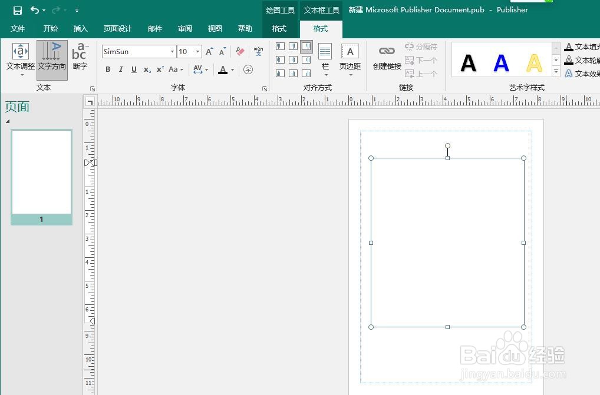The image size is (600, 395).
Task: Click the 断字 hyphenation button
Action: point(80,57)
